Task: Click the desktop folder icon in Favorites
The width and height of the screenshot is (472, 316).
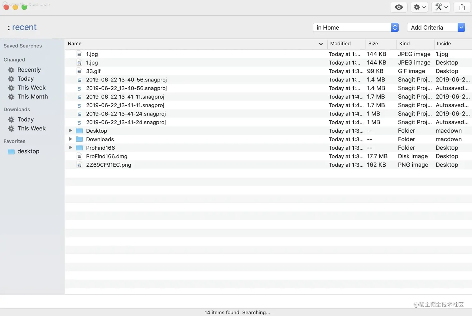Action: pos(11,152)
